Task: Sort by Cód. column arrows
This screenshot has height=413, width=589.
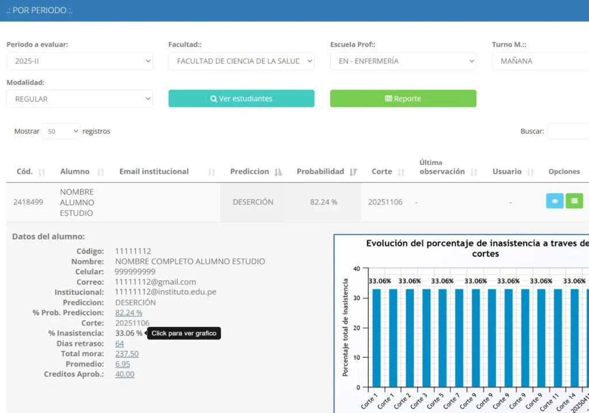Action: (41, 172)
